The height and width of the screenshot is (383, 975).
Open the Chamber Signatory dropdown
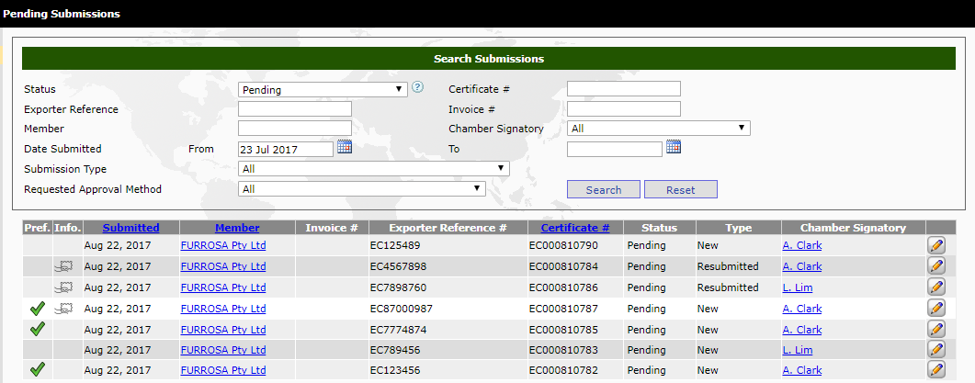(x=658, y=129)
